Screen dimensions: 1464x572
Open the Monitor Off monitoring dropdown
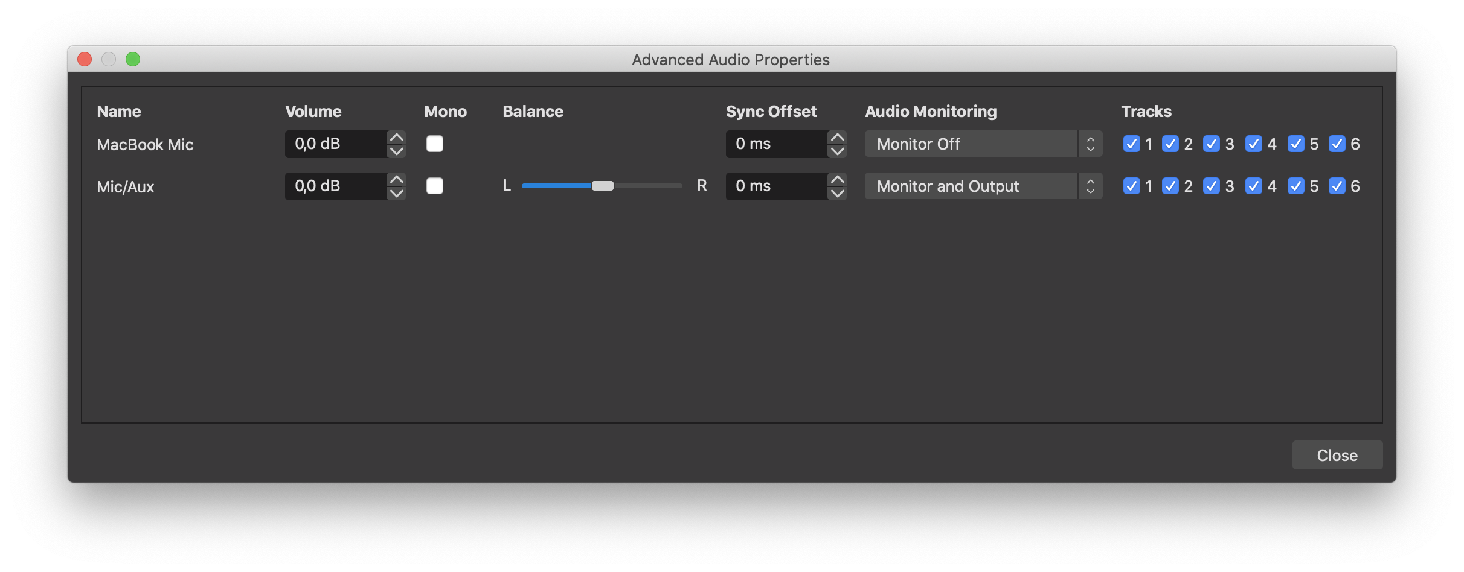coord(983,144)
